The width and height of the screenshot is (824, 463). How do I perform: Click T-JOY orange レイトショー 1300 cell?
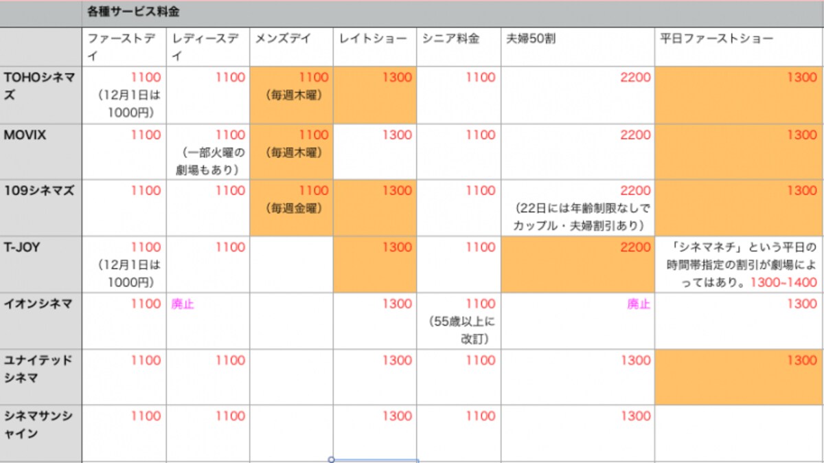pyautogui.click(x=375, y=265)
